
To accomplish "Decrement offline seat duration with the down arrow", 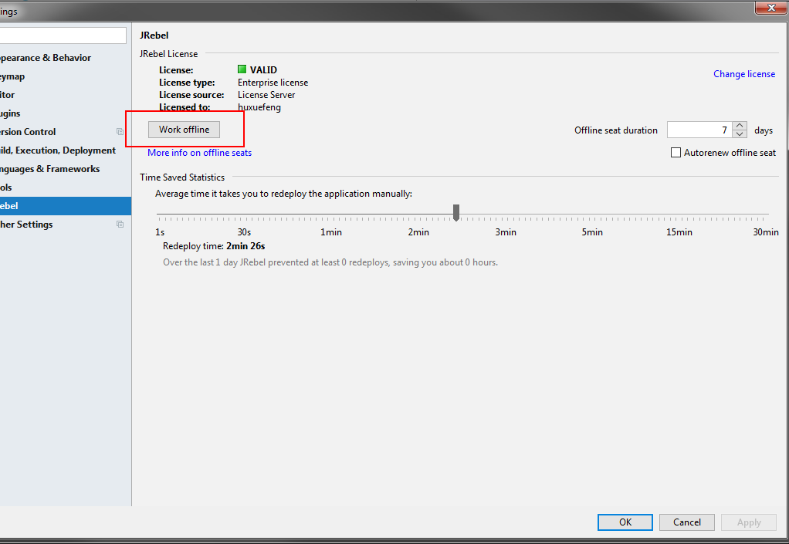I will click(x=739, y=133).
